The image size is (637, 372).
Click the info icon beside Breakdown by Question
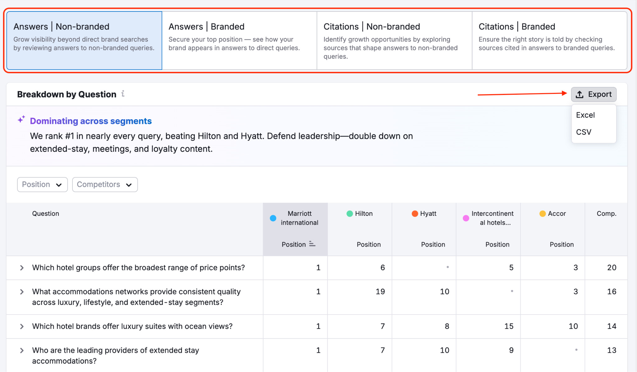(123, 94)
